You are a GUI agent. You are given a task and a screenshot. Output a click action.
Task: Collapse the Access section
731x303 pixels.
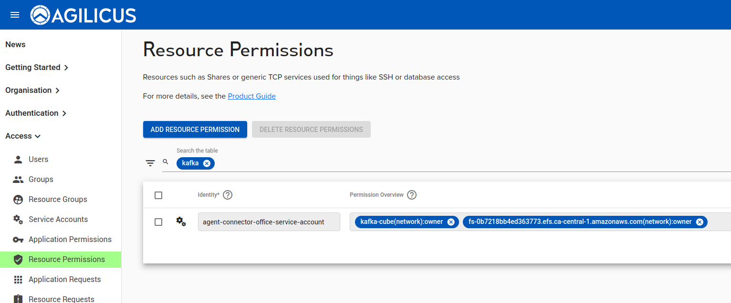click(23, 136)
